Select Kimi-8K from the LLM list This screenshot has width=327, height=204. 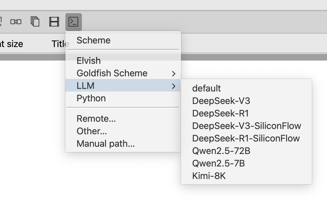click(209, 176)
